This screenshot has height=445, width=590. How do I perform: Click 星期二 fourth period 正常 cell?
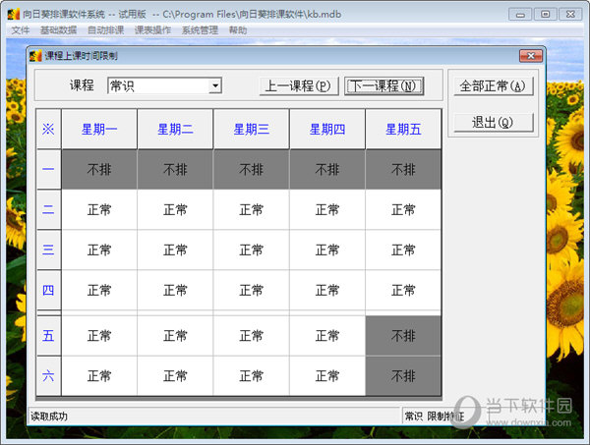coord(175,290)
